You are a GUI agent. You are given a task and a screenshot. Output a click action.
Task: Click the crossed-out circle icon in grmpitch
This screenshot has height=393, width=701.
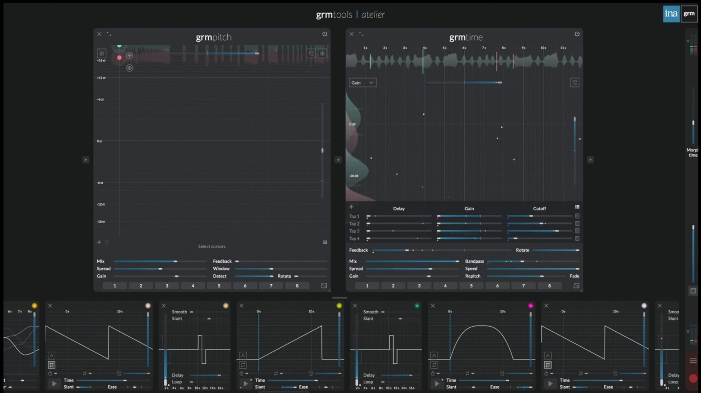[311, 53]
